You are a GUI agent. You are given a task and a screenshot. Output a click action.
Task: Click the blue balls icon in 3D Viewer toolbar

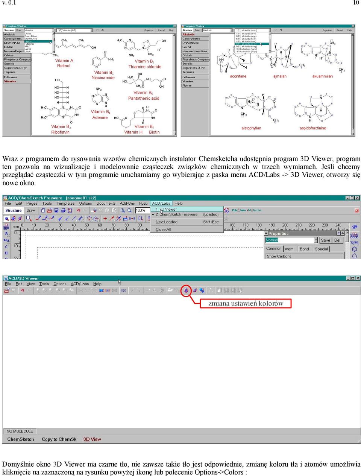(202, 290)
